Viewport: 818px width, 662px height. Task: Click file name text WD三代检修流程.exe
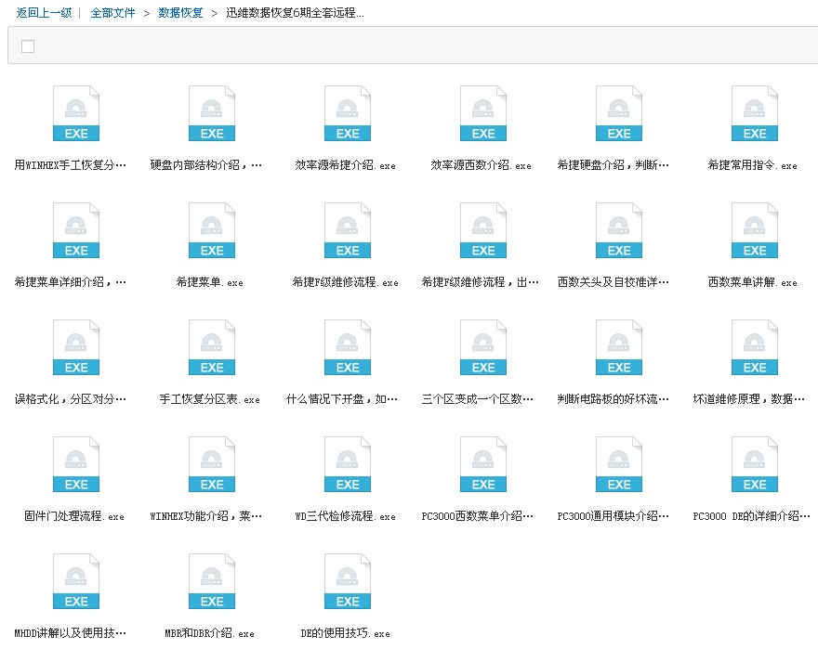pyautogui.click(x=346, y=516)
